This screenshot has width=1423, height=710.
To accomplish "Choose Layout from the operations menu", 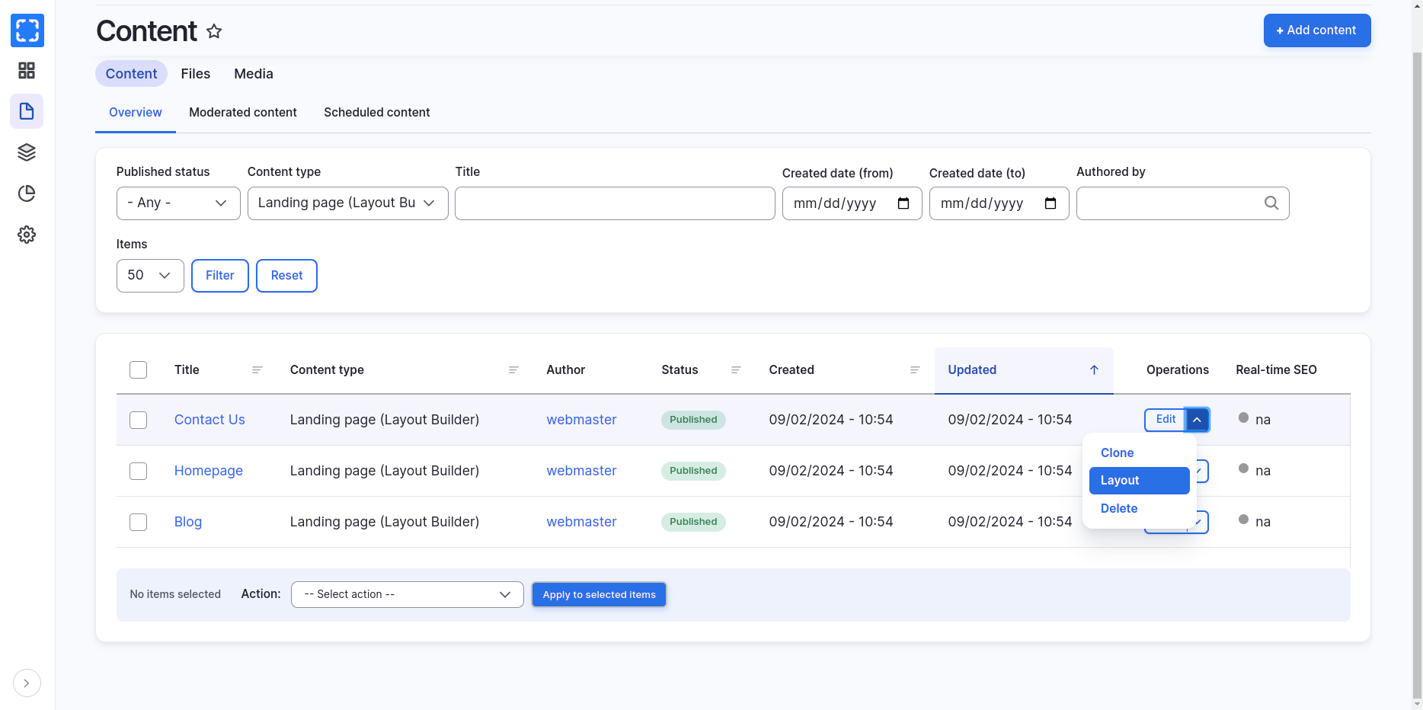I will pyautogui.click(x=1139, y=481).
